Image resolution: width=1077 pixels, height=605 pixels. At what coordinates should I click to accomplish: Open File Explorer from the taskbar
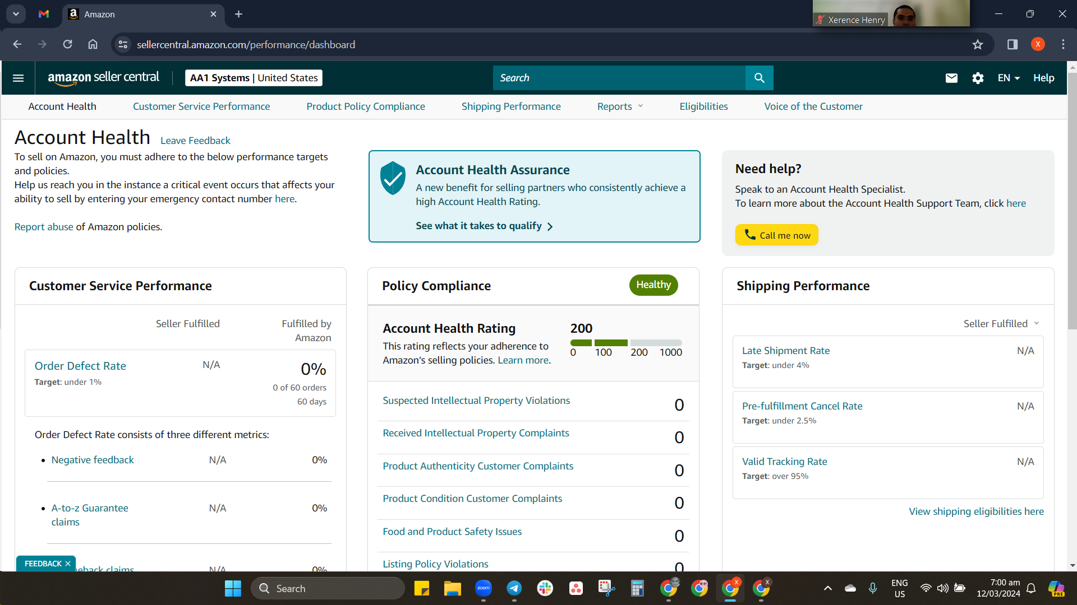click(452, 588)
